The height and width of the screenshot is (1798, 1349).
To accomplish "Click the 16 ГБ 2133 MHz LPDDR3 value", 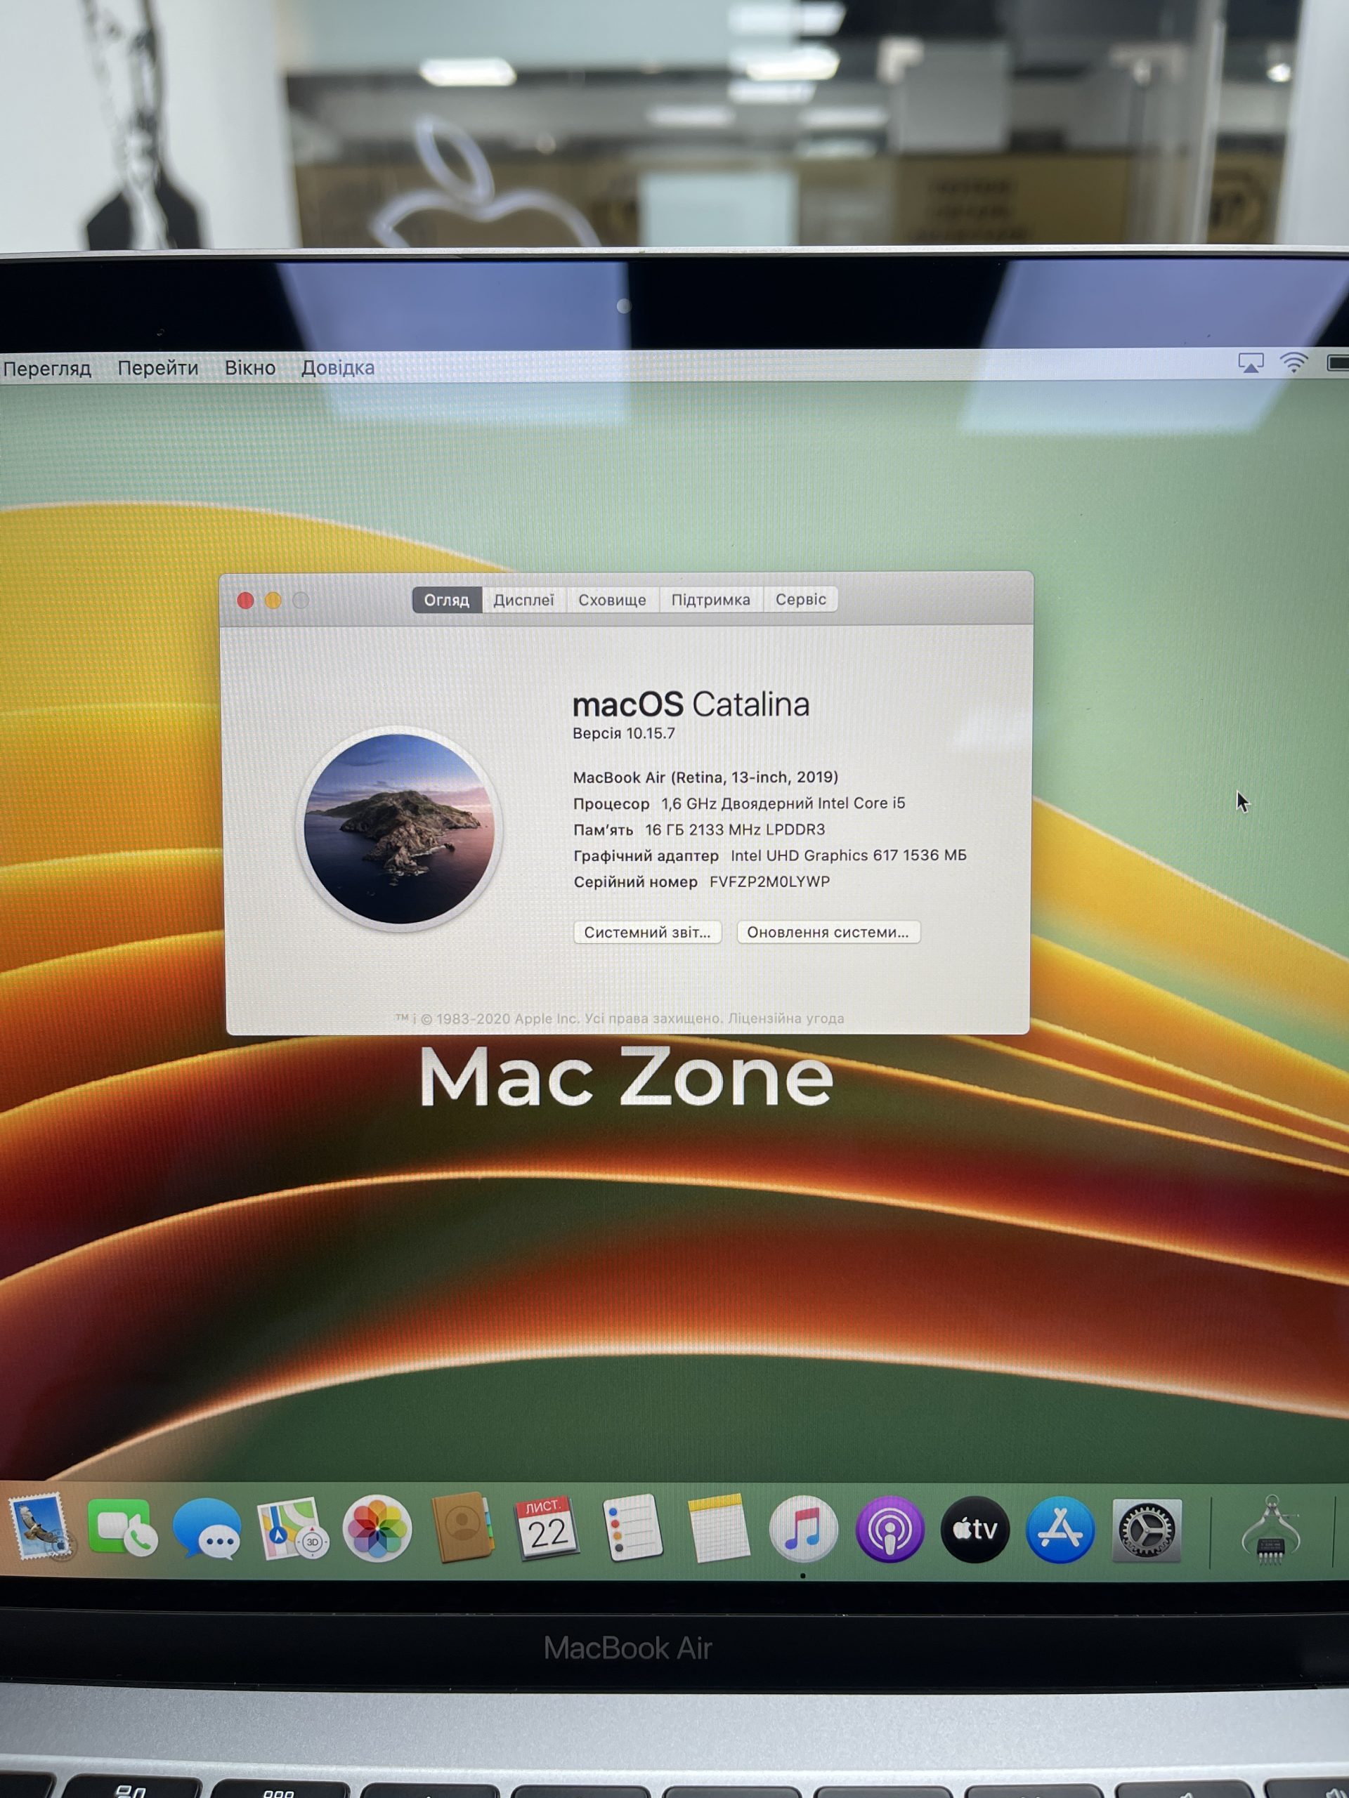I will tap(734, 829).
